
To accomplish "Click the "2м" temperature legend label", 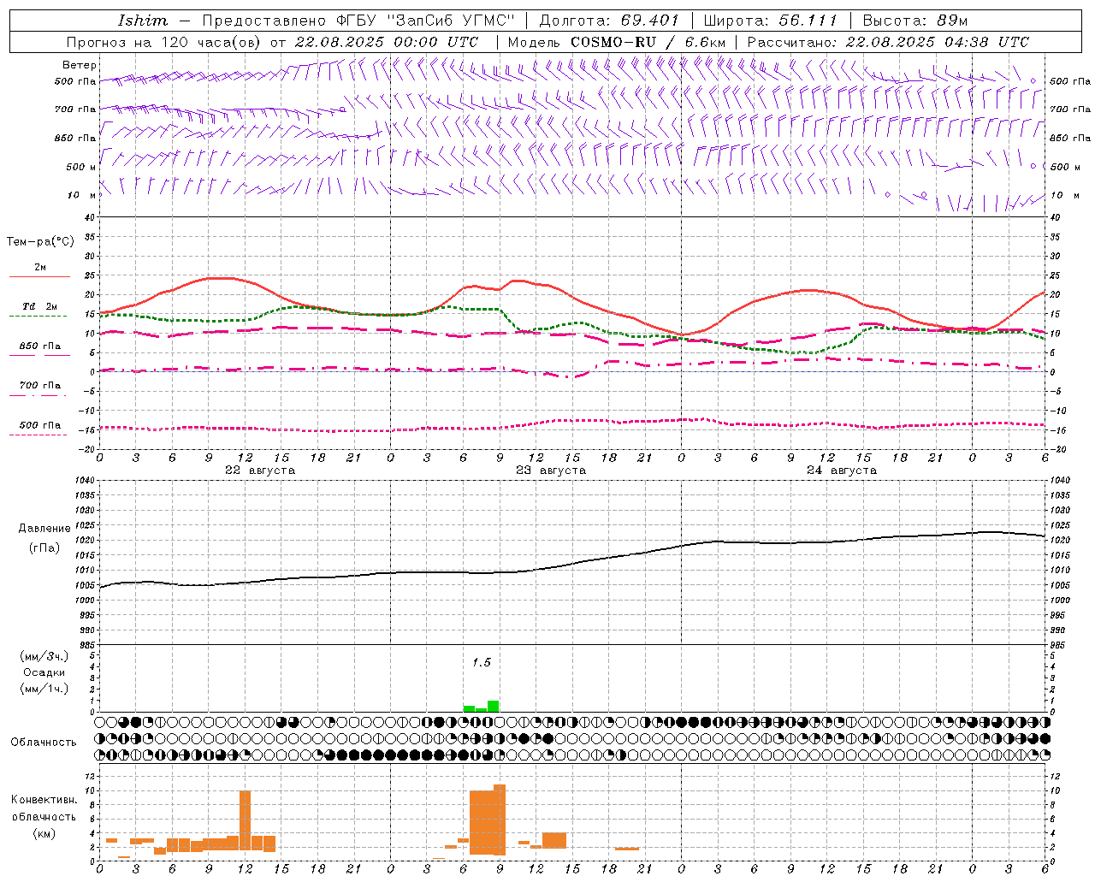I will click(40, 268).
